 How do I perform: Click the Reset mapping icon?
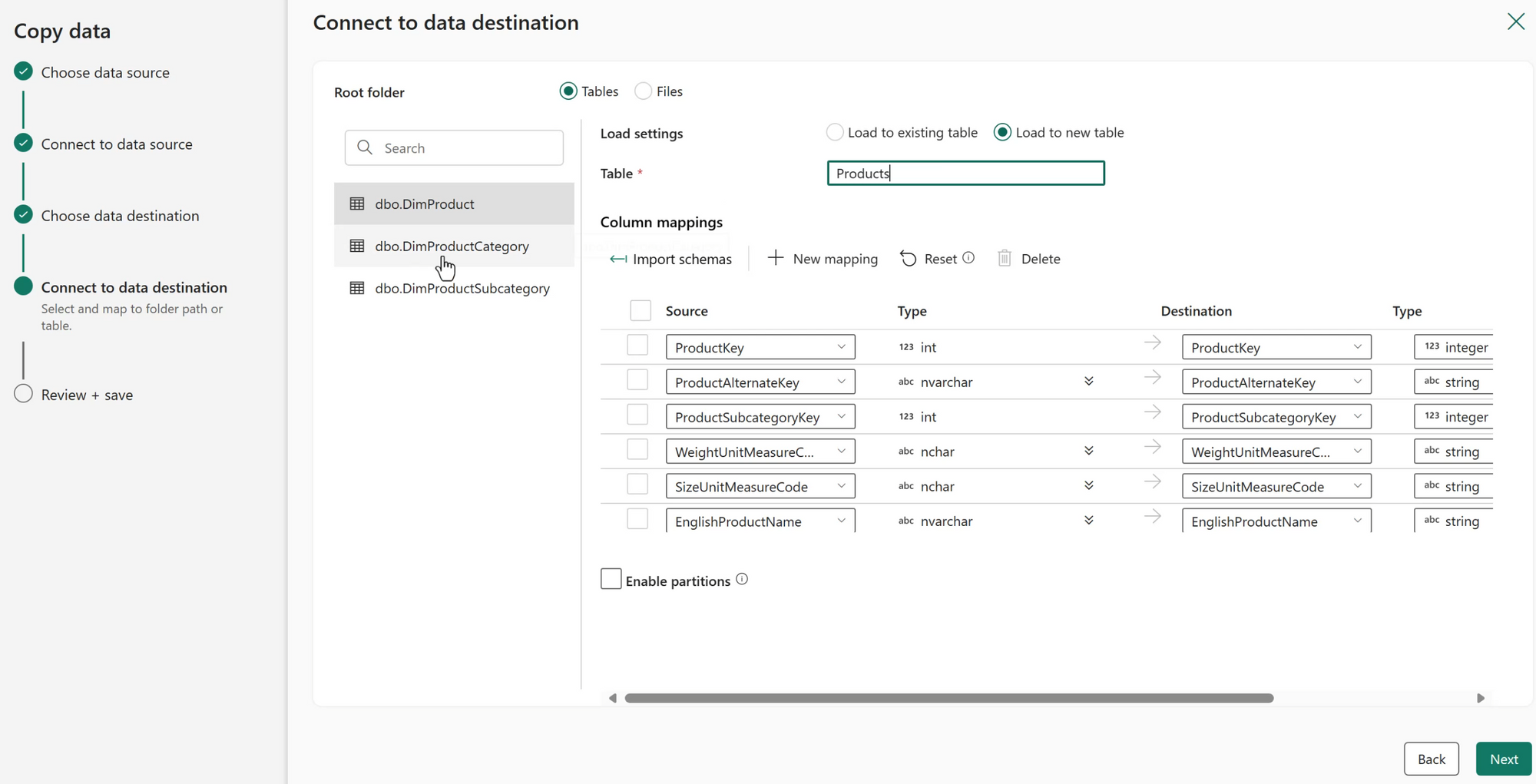click(x=909, y=259)
